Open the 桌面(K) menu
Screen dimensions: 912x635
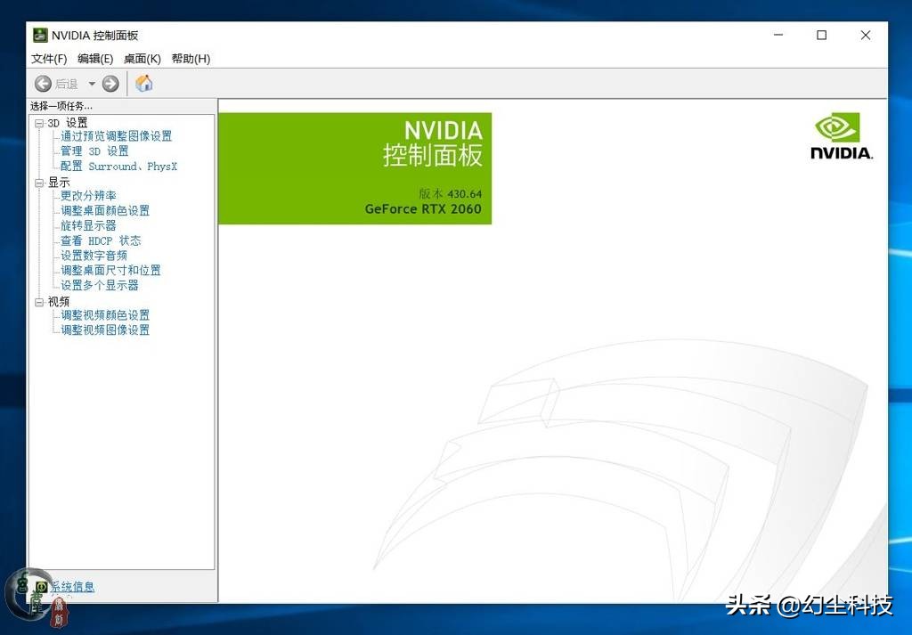pos(142,59)
